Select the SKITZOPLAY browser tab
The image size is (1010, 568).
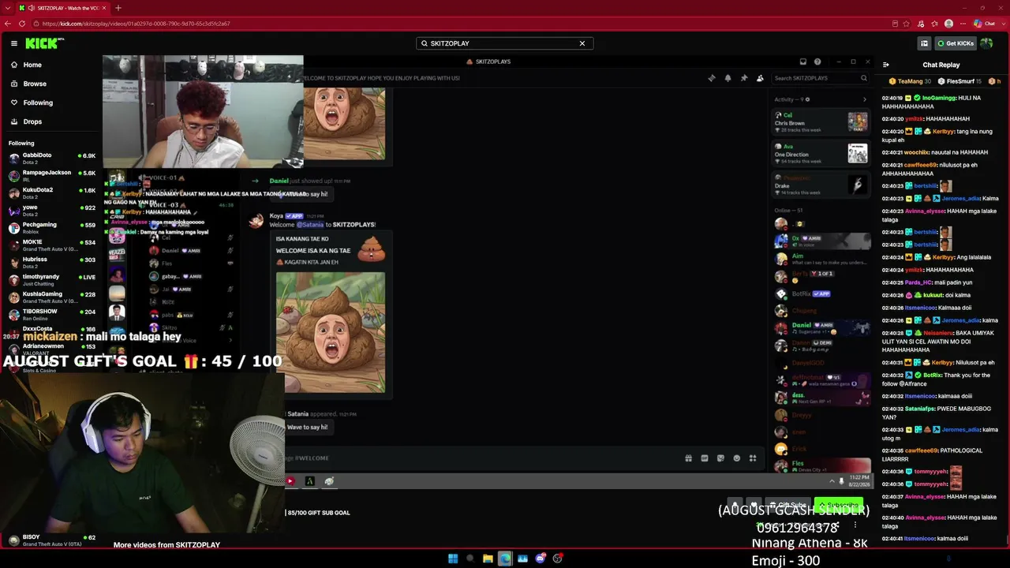click(x=63, y=8)
